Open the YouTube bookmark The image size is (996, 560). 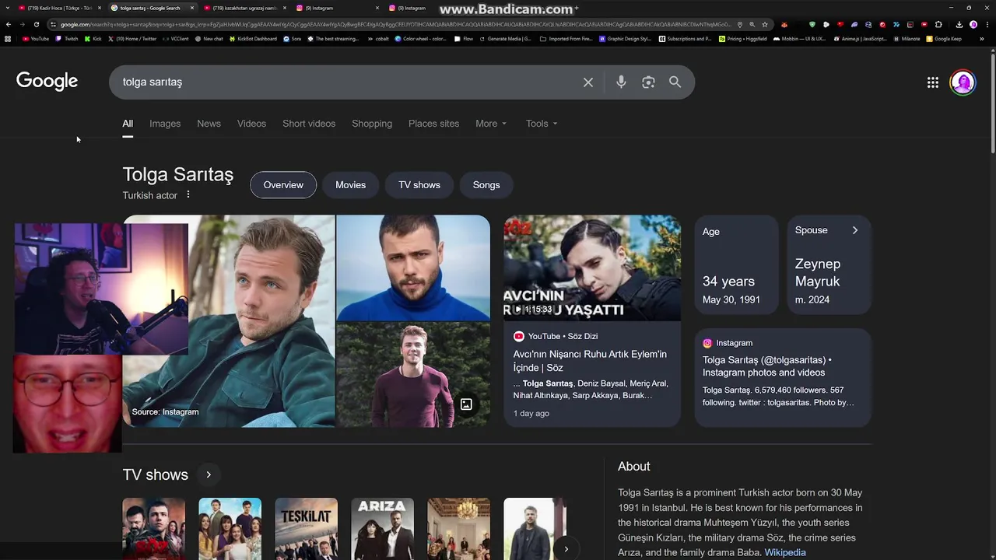click(36, 38)
